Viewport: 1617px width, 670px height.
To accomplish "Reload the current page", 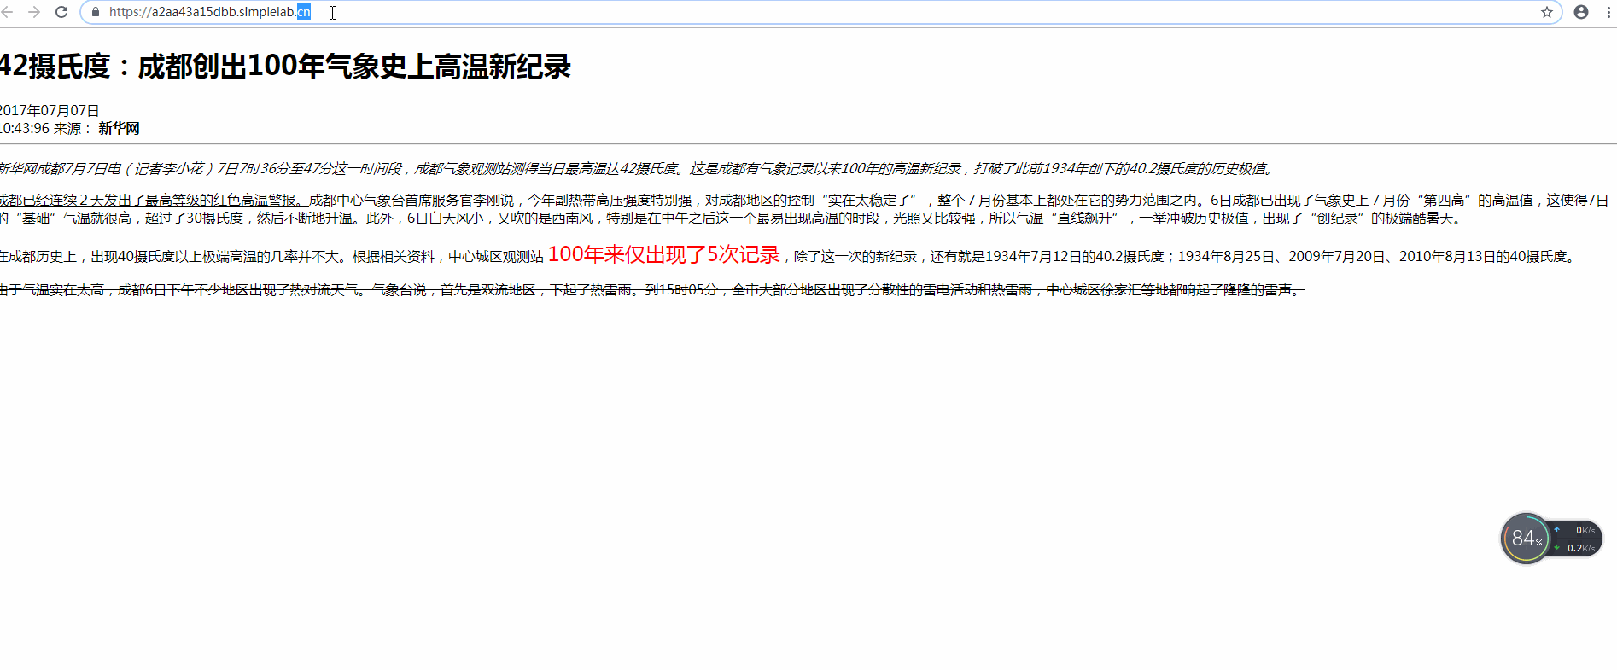I will click(61, 12).
